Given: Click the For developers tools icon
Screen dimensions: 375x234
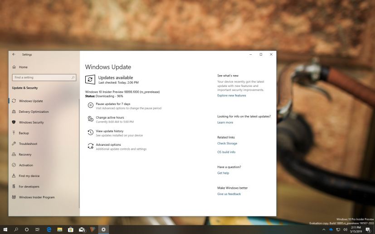Looking at the screenshot, I should (14, 186).
